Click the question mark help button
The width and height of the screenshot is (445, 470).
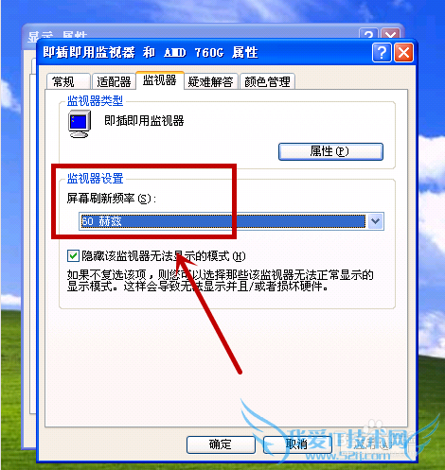click(x=382, y=53)
